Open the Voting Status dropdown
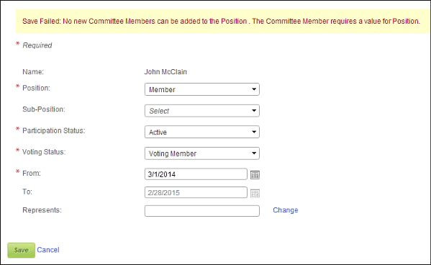The image size is (431, 265). pos(201,153)
